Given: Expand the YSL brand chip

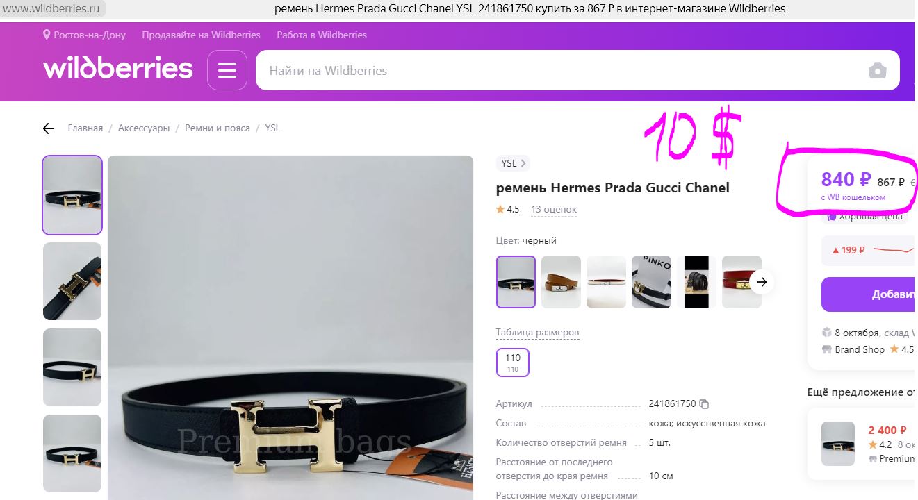Looking at the screenshot, I should point(513,163).
